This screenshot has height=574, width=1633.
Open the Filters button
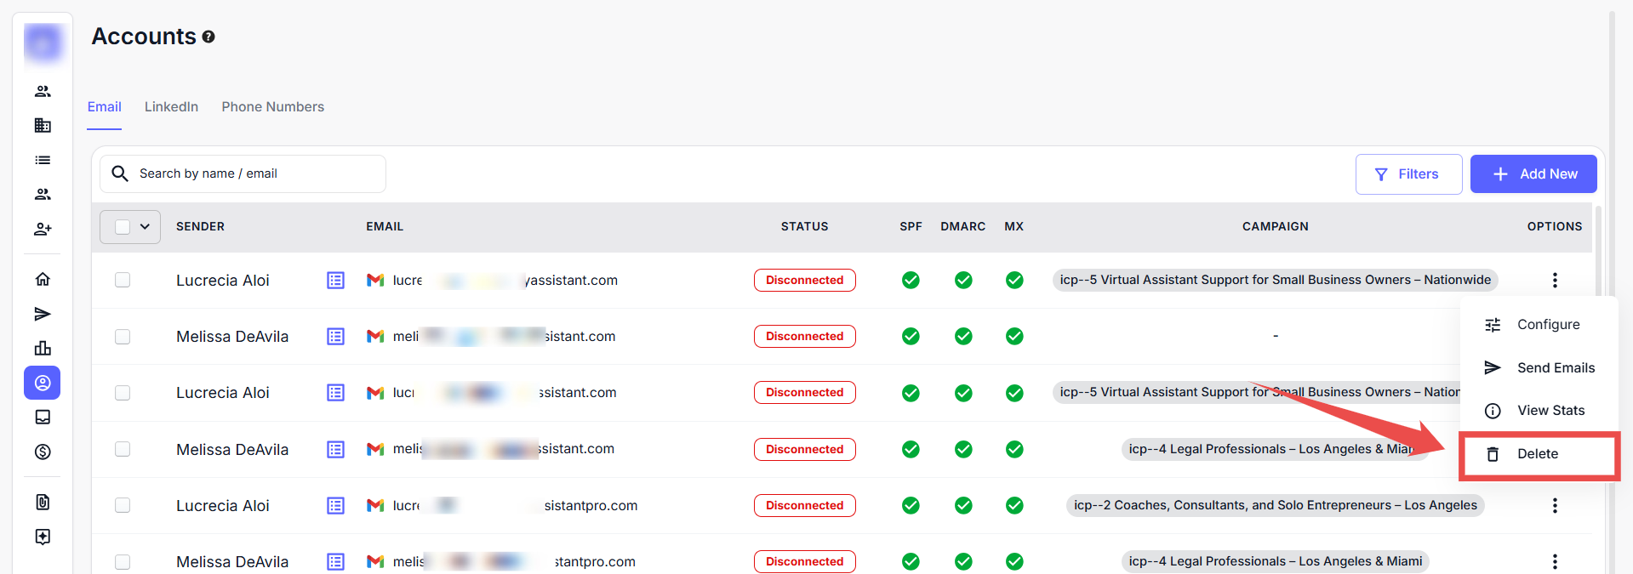1407,173
